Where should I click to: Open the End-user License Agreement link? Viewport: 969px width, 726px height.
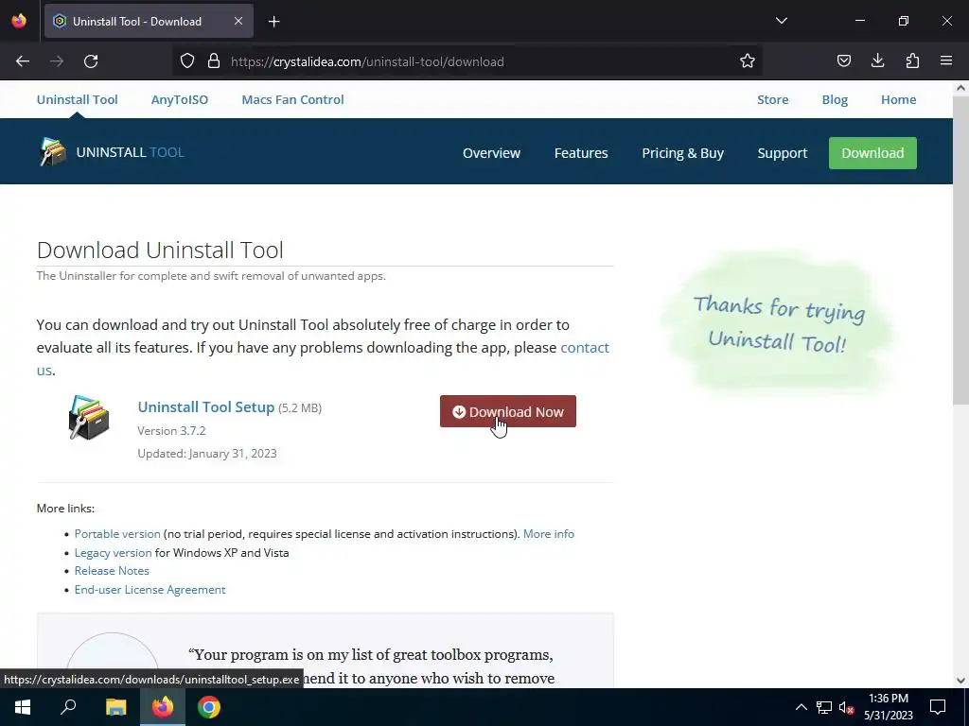pos(150,590)
